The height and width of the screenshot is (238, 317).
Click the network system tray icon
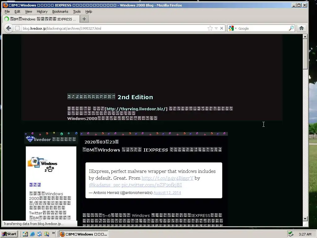291,234
